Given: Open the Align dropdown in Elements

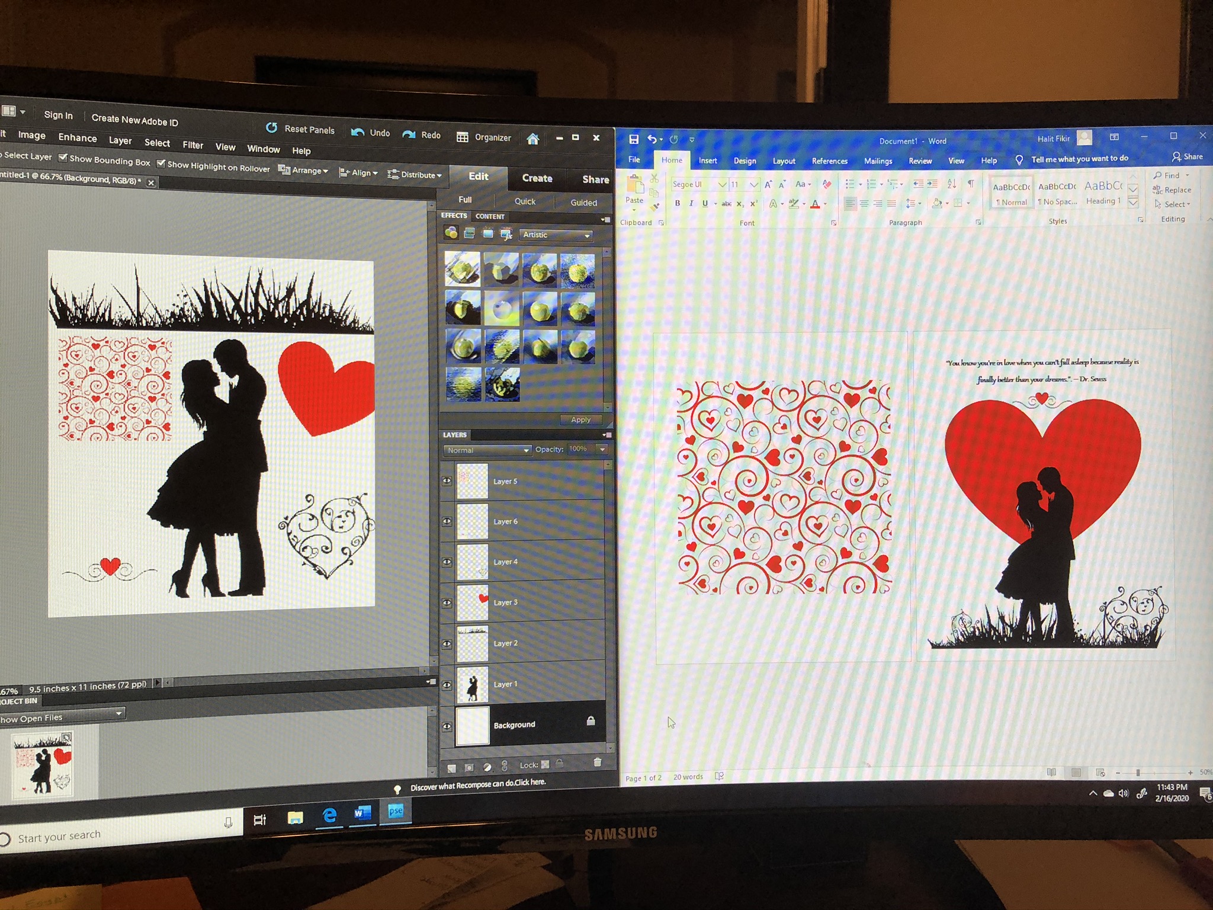Looking at the screenshot, I should point(358,172).
